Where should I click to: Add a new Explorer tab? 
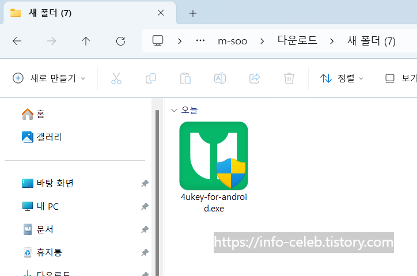click(193, 13)
